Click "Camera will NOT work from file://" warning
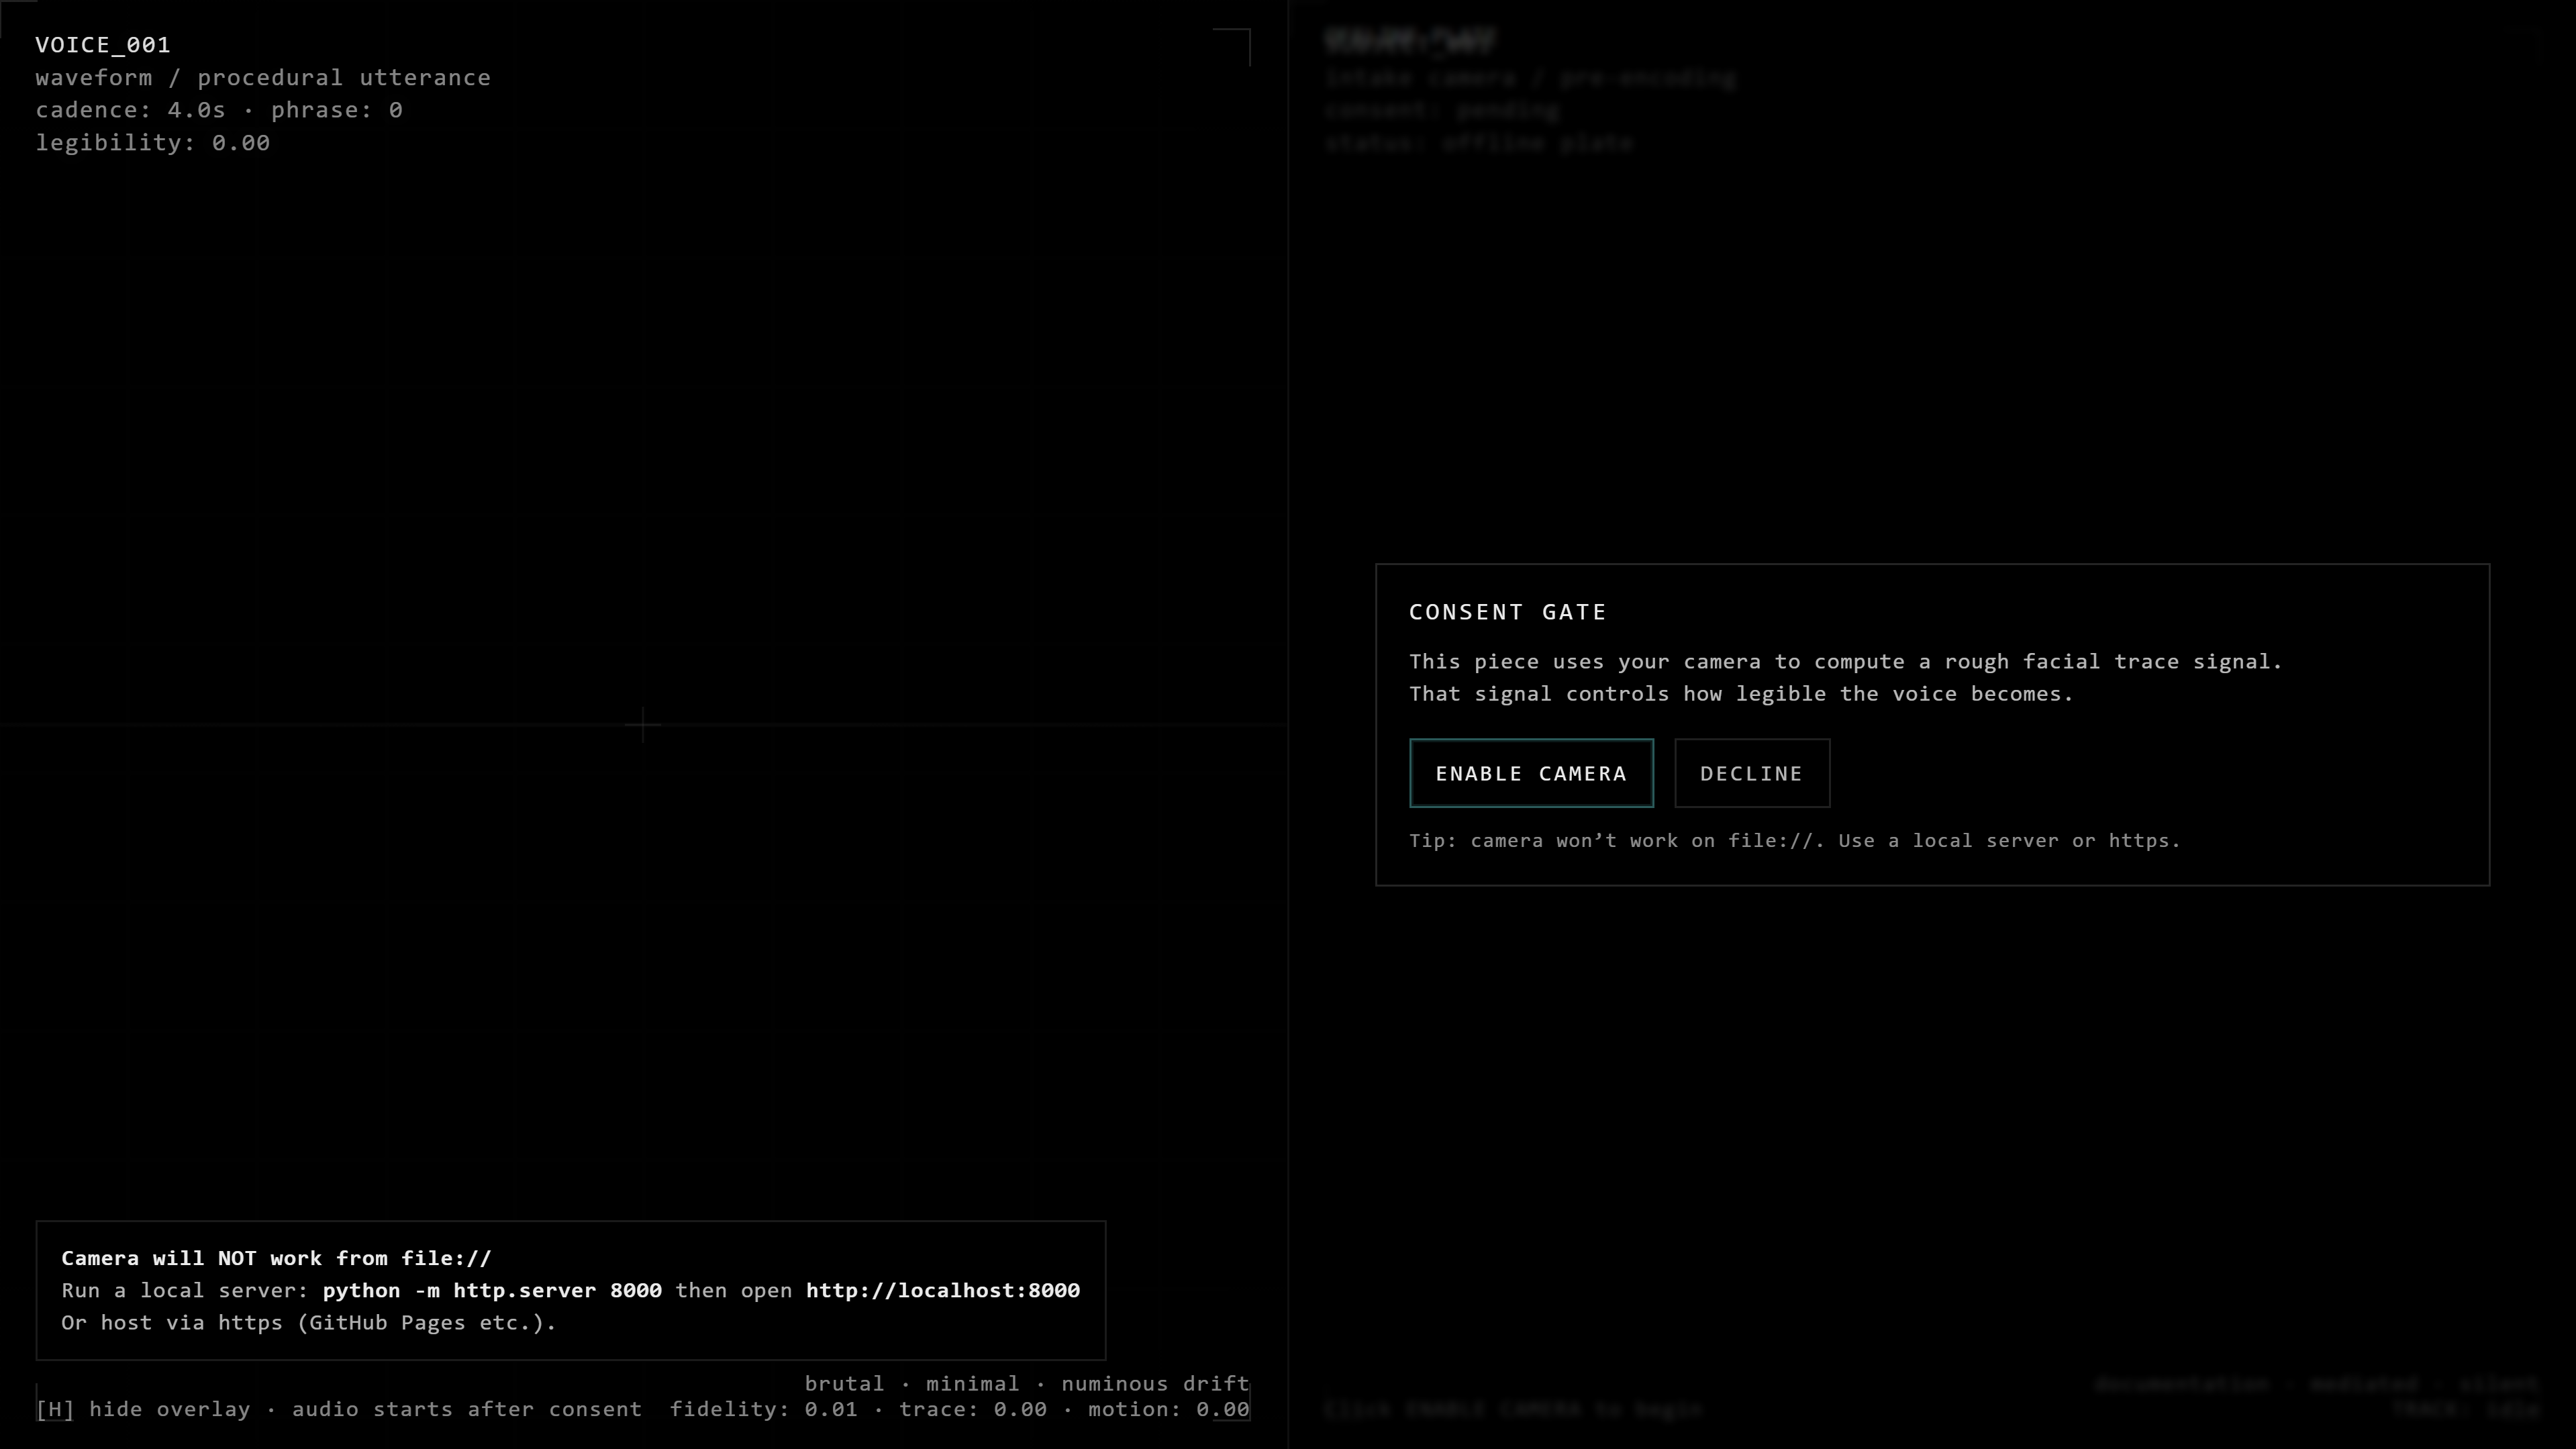2576x1449 pixels. (276, 1258)
